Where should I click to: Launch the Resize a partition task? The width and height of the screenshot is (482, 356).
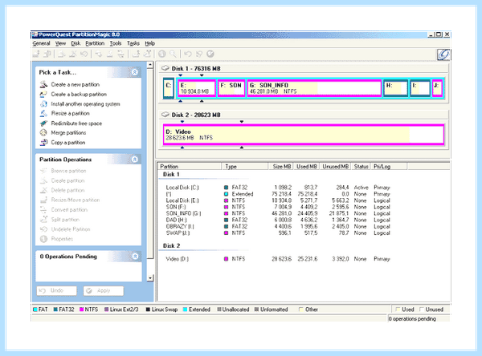point(65,113)
